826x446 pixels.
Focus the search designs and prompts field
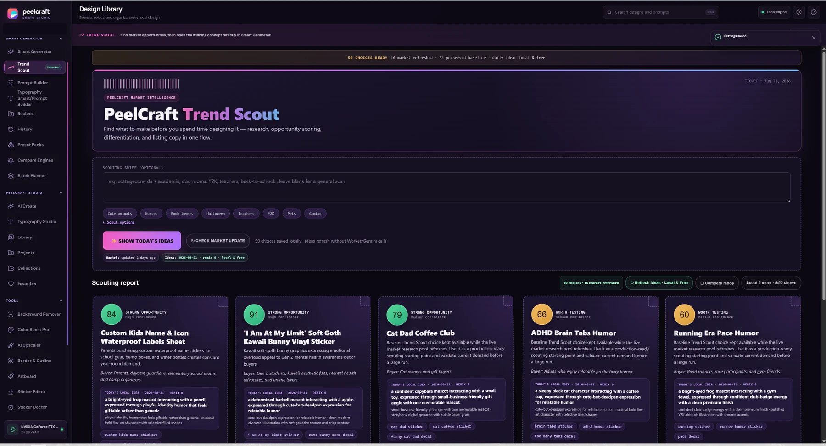[661, 12]
